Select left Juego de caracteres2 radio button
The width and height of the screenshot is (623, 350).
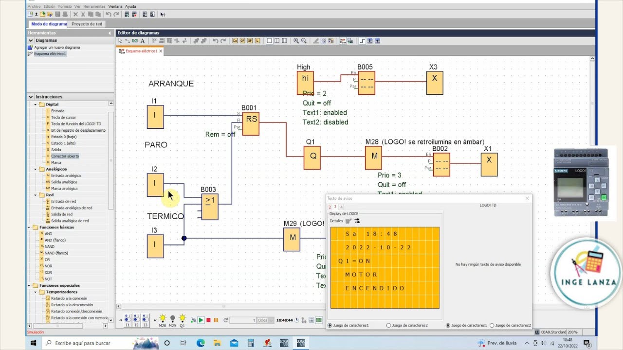tap(388, 325)
